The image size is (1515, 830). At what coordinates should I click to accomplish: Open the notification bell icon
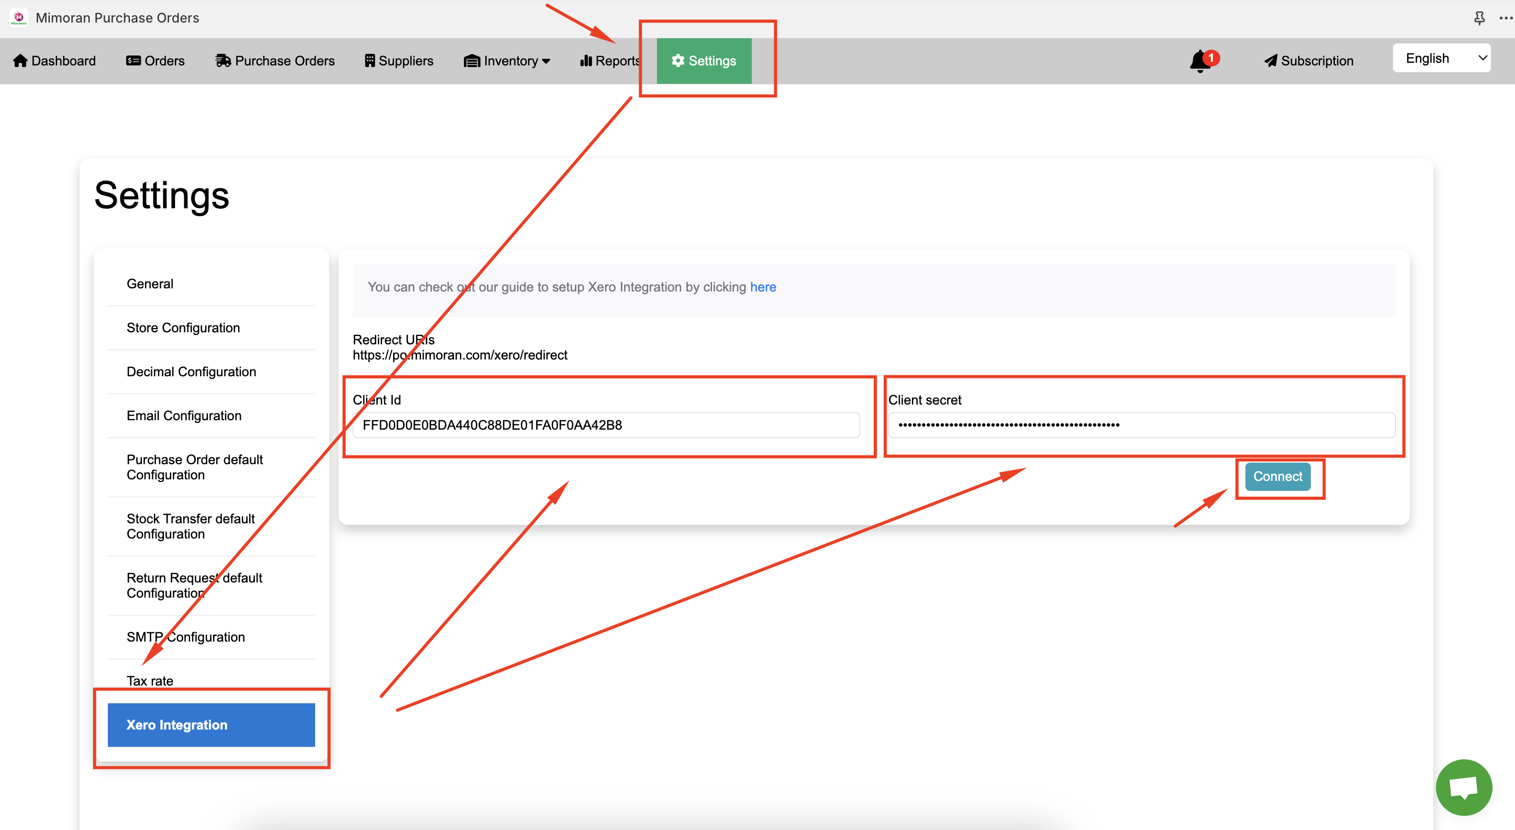point(1200,61)
